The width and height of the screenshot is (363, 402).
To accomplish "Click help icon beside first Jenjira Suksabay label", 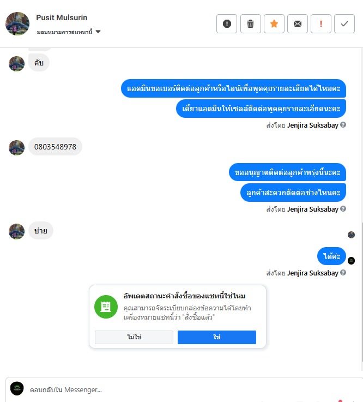I will (343, 125).
